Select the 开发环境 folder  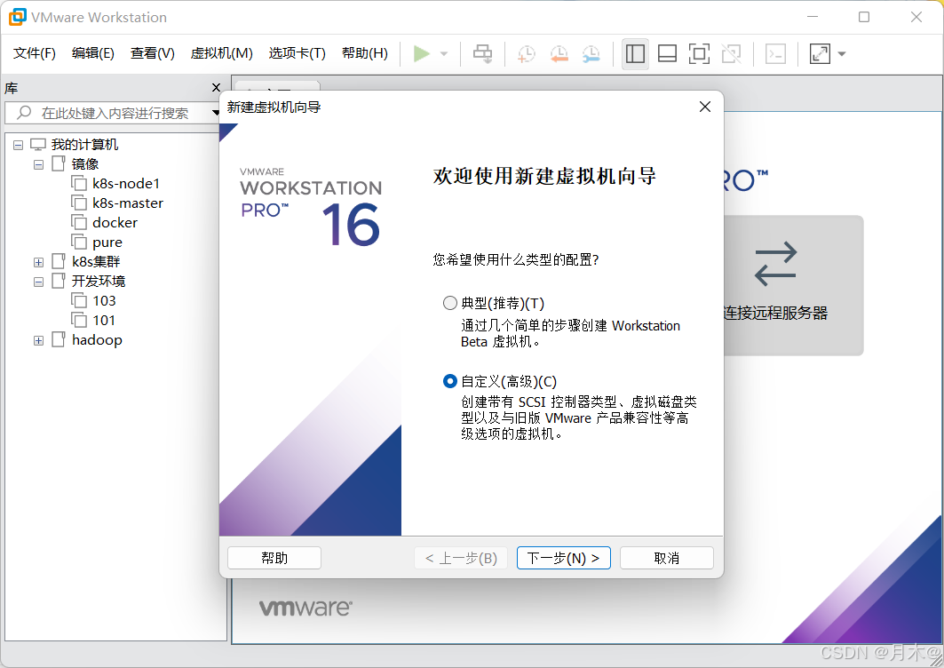pyautogui.click(x=99, y=282)
